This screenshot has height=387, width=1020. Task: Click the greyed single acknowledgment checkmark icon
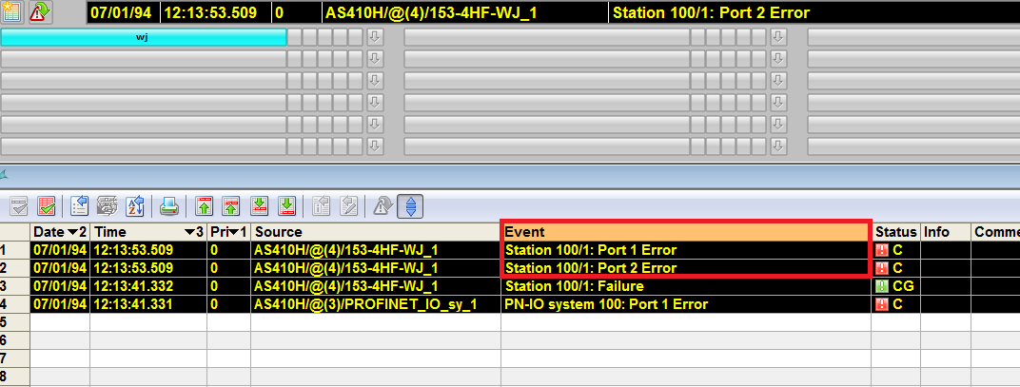20,207
